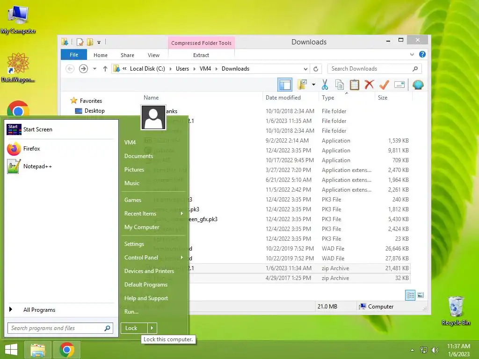Open Quick Access Toolbar customize dropdown

click(99, 43)
